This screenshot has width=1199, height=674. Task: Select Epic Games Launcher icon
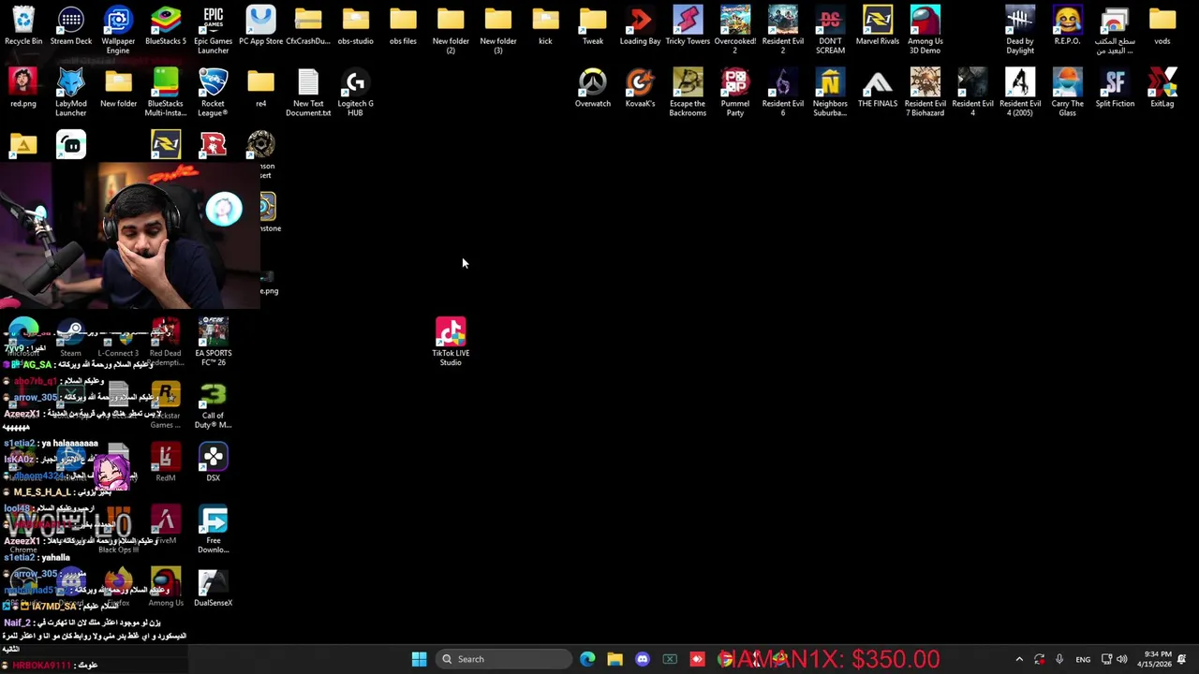tap(213, 30)
